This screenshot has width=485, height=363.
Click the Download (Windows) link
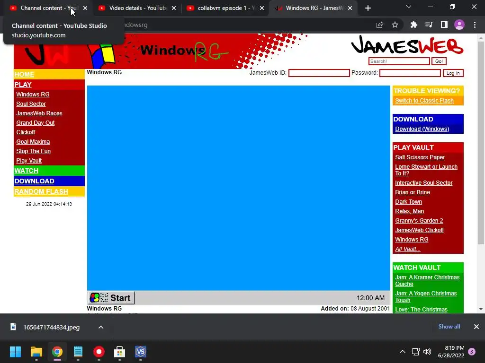point(422,129)
